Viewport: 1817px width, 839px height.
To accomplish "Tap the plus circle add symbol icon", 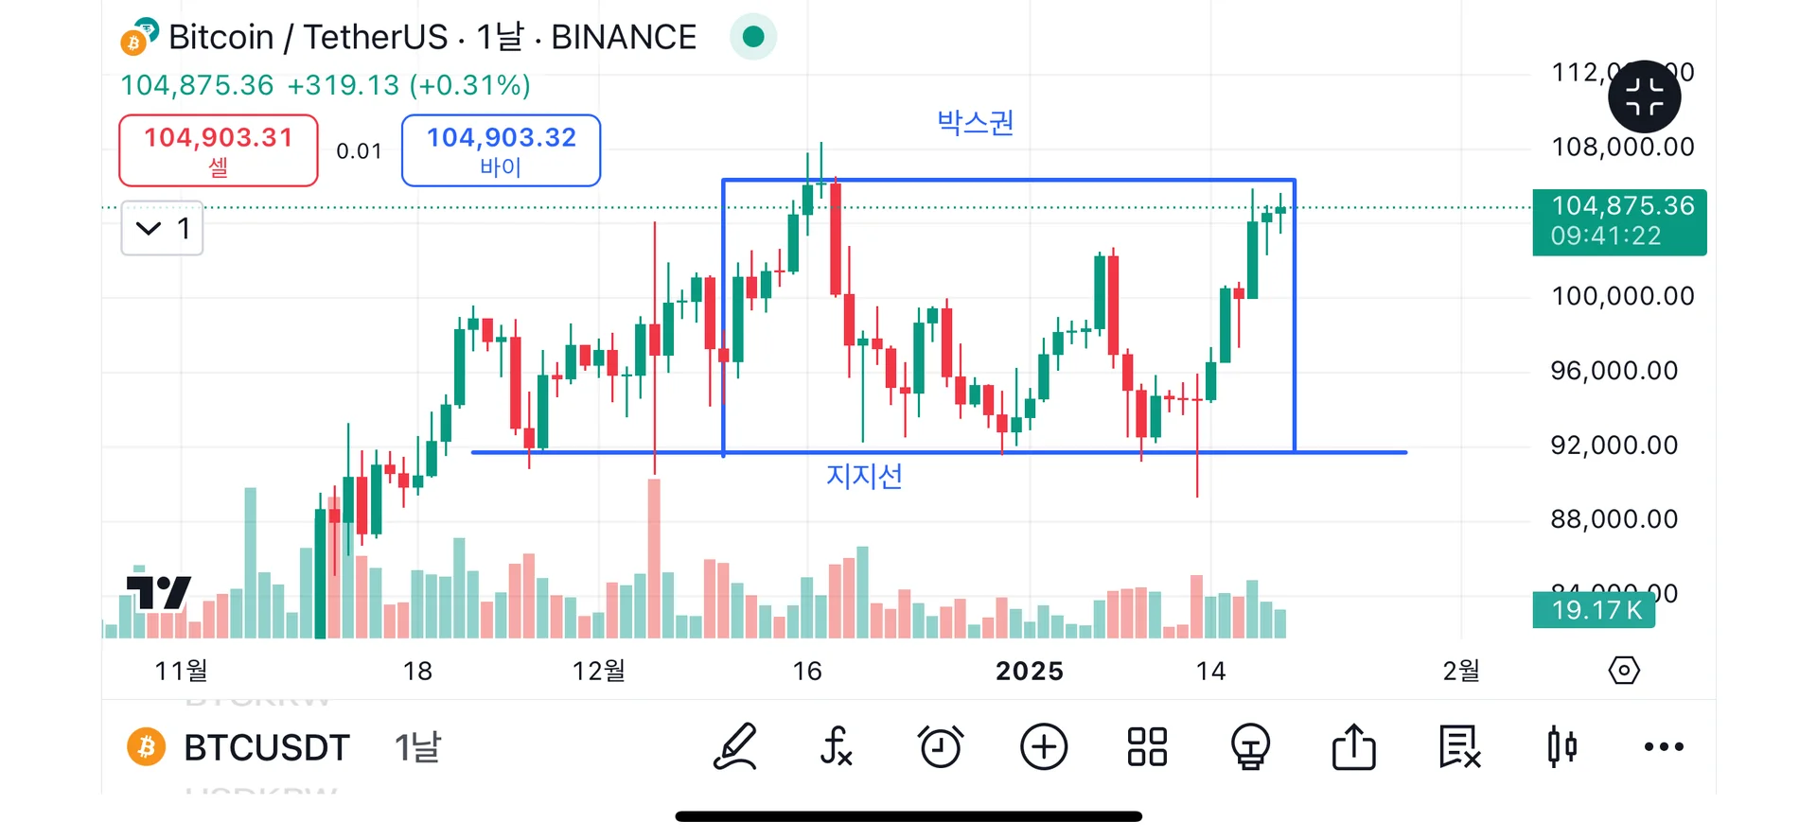I will [1044, 747].
